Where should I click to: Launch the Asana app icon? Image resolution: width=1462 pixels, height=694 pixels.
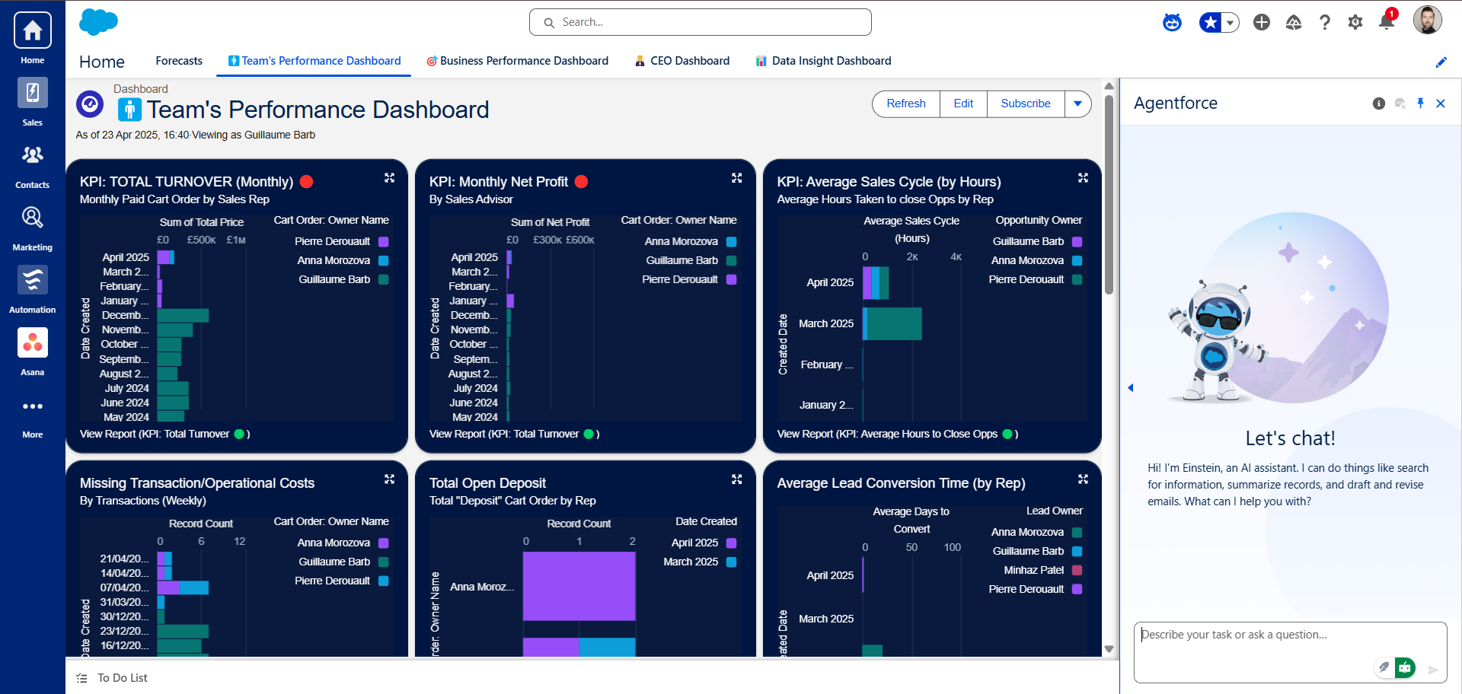(x=32, y=342)
